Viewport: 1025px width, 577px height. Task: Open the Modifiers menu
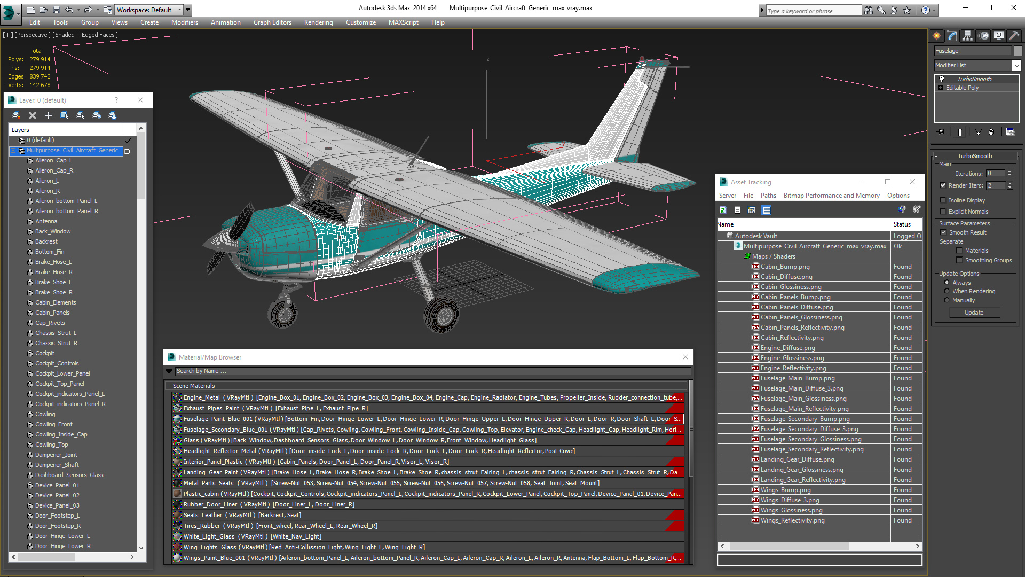pyautogui.click(x=184, y=22)
